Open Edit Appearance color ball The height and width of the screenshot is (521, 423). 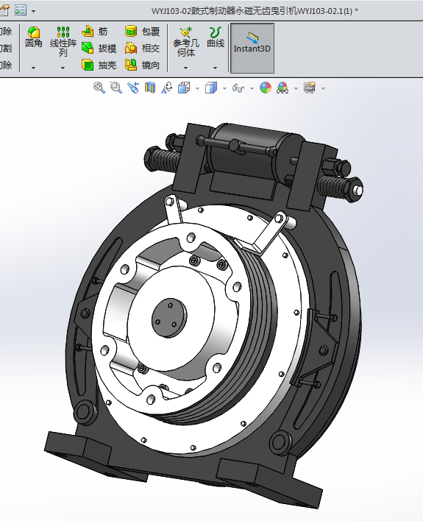pos(266,88)
